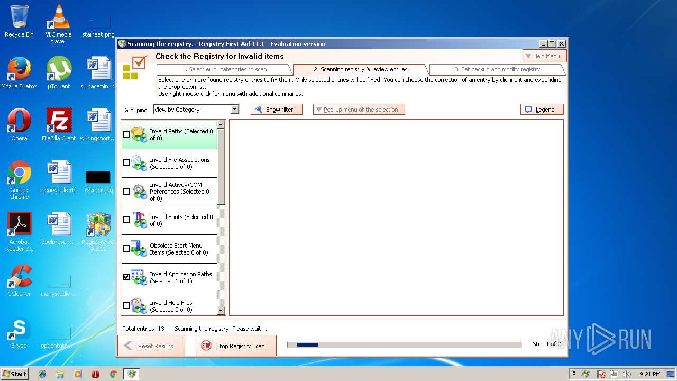This screenshot has height=381, width=677.
Task: Open VLC media player desktop shortcut
Action: point(58,24)
